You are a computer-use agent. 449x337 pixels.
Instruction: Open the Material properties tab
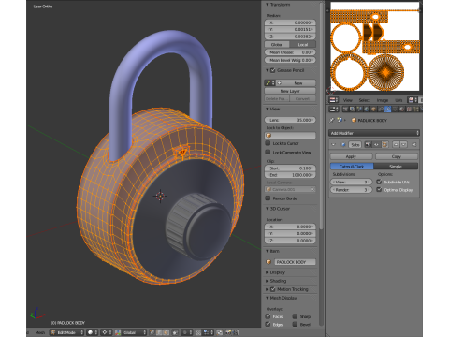[402, 109]
